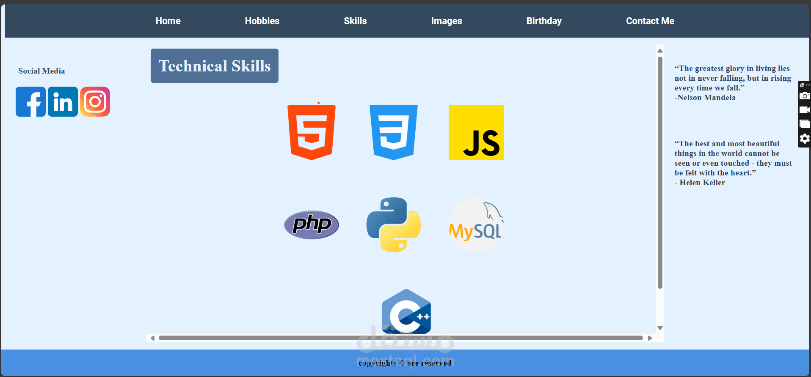Screen dimensions: 811x377
Task: Open the Birthday nav item
Action: (544, 21)
